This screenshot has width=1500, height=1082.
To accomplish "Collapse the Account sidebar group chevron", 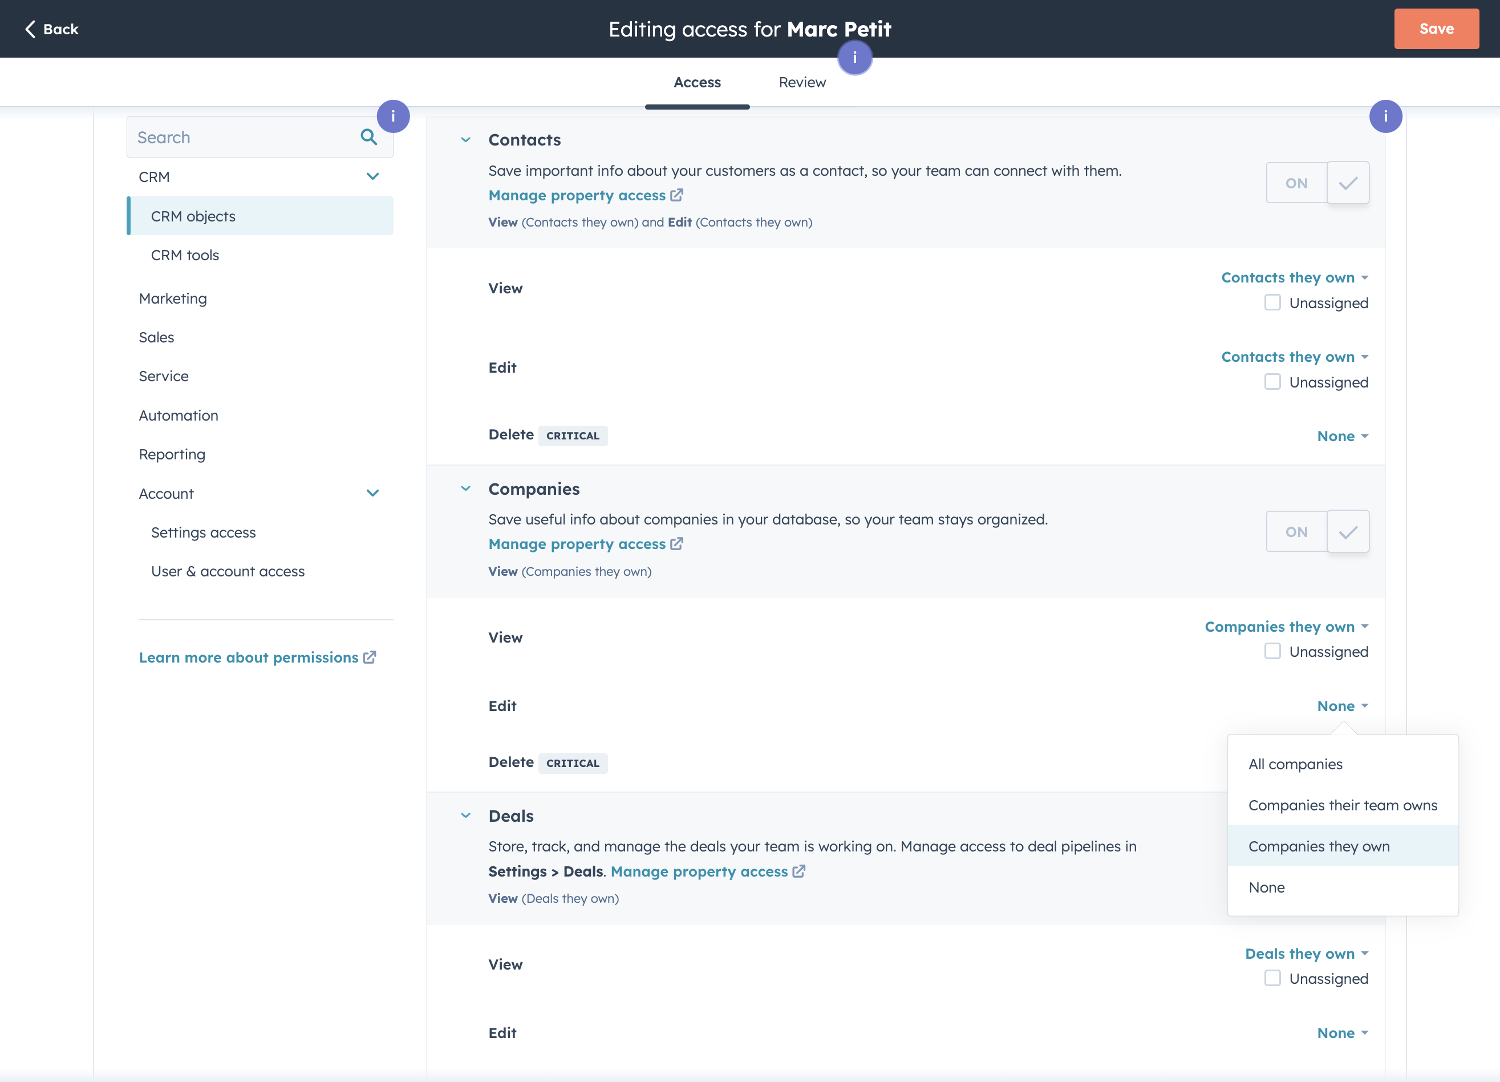I will tap(372, 493).
